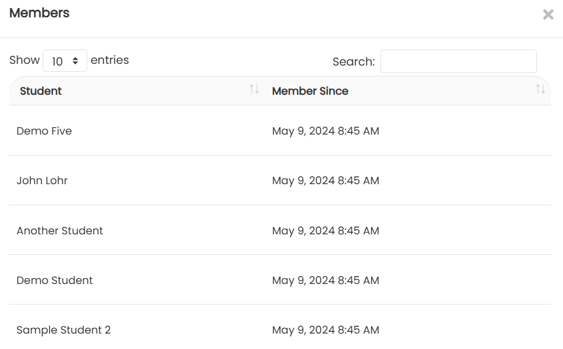Select the Demo Five student row
The width and height of the screenshot is (563, 349).
click(280, 131)
